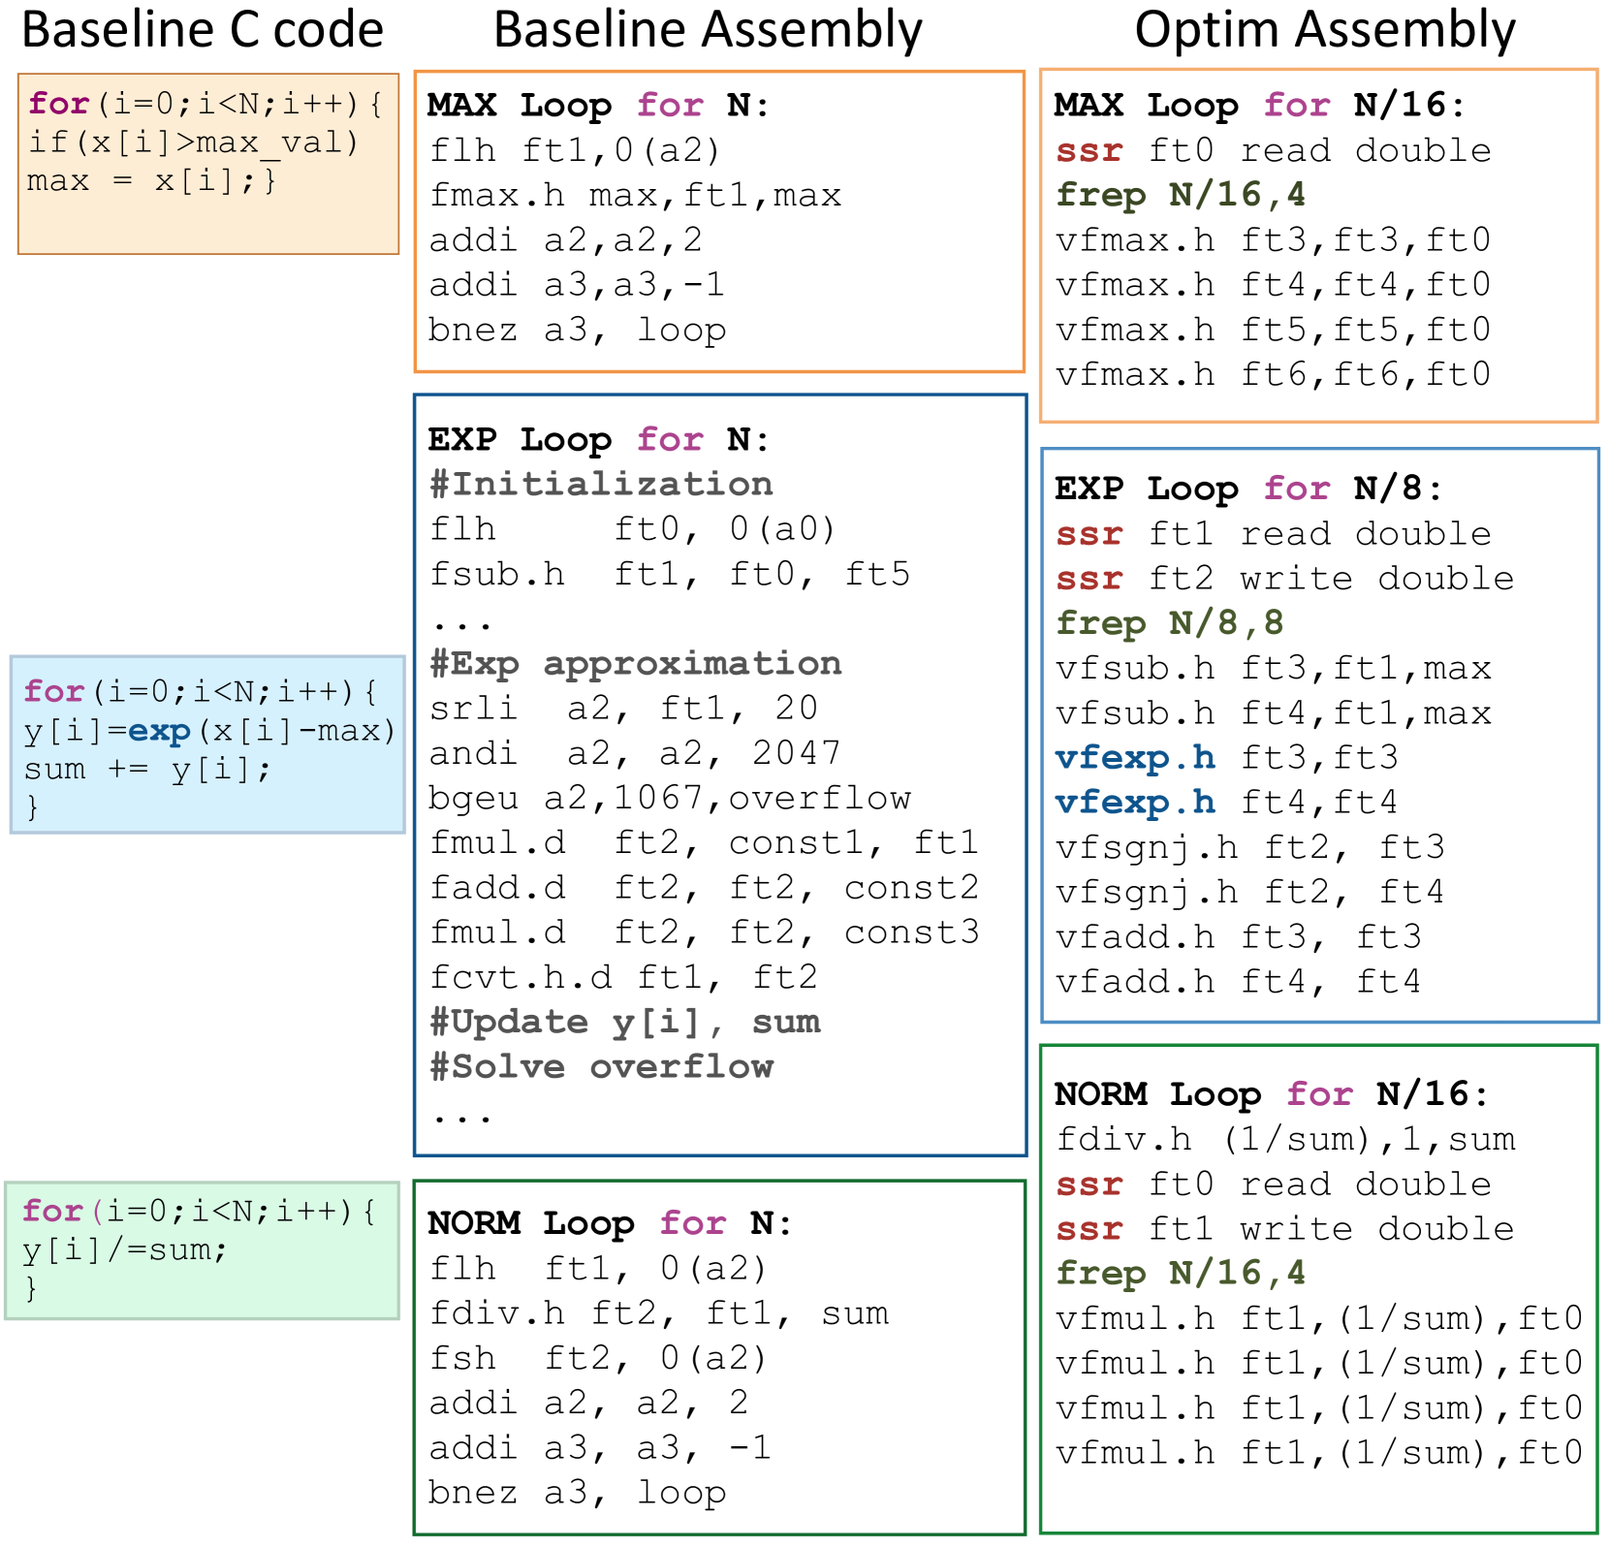Screen dimensions: 1610x1548
Task: Click the 'fdiv.h (1/sum),1,sum' line
Action: [x=1284, y=1140]
